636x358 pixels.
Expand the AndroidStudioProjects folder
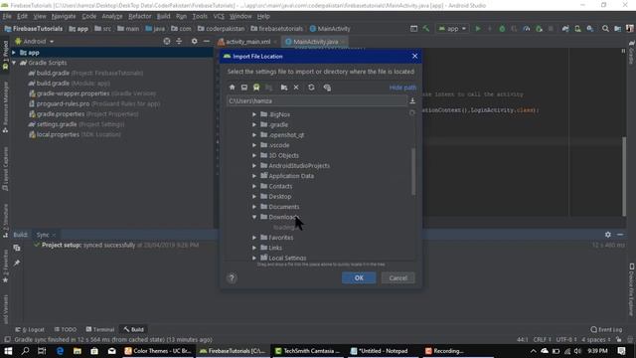click(x=254, y=166)
